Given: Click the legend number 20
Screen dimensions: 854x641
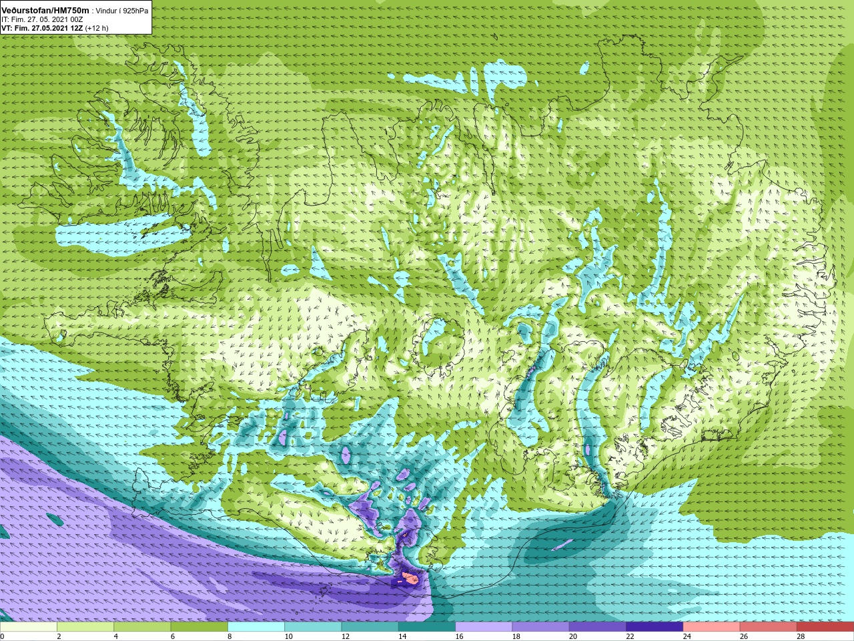Looking at the screenshot, I should click(x=572, y=636).
